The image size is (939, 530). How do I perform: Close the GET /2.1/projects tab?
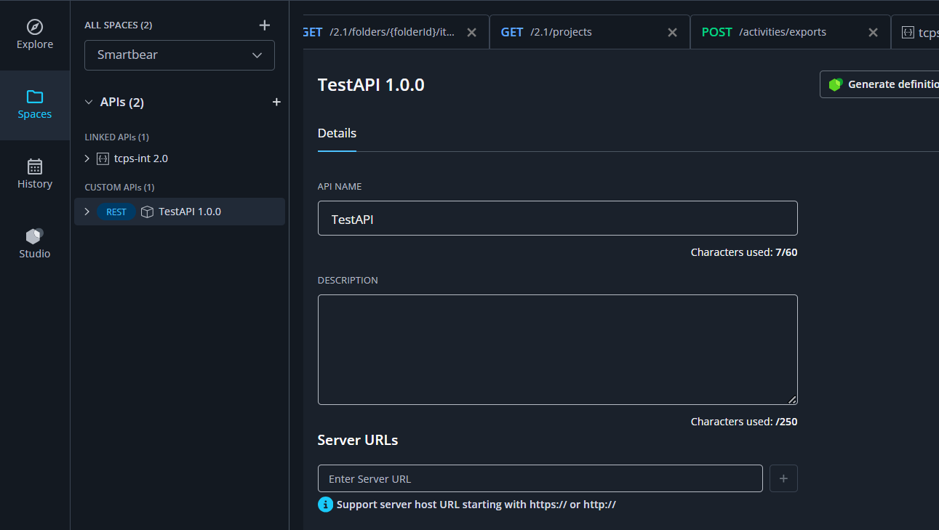tap(672, 33)
